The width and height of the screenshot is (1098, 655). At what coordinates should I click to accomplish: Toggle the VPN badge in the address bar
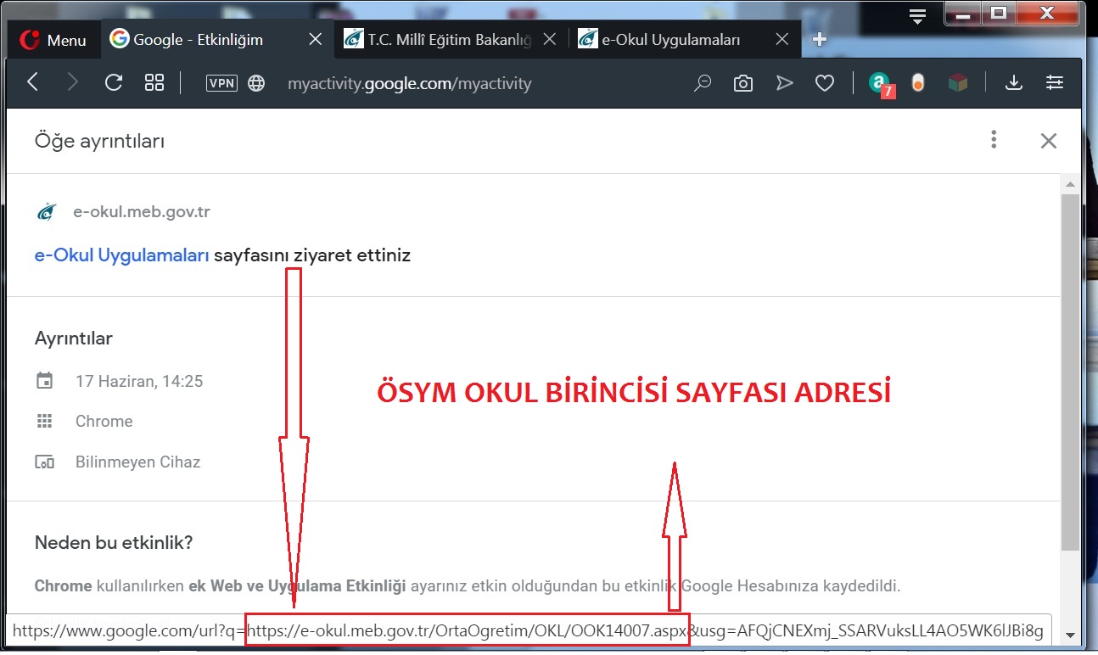(x=221, y=83)
